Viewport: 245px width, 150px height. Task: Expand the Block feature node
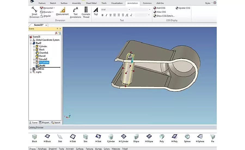pyautogui.click(x=34, y=50)
